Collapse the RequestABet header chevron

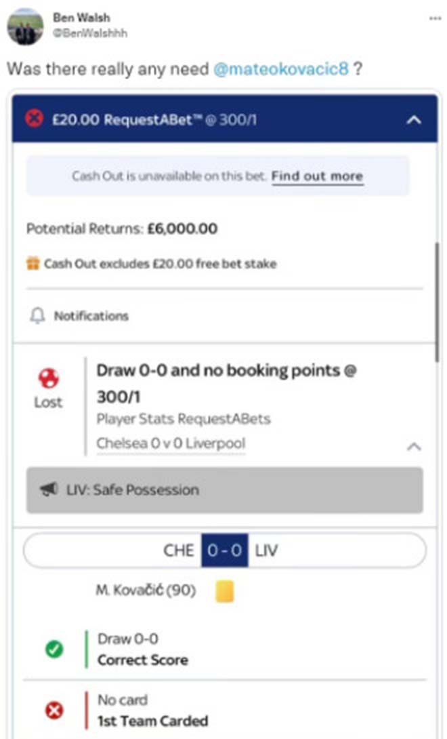click(413, 120)
